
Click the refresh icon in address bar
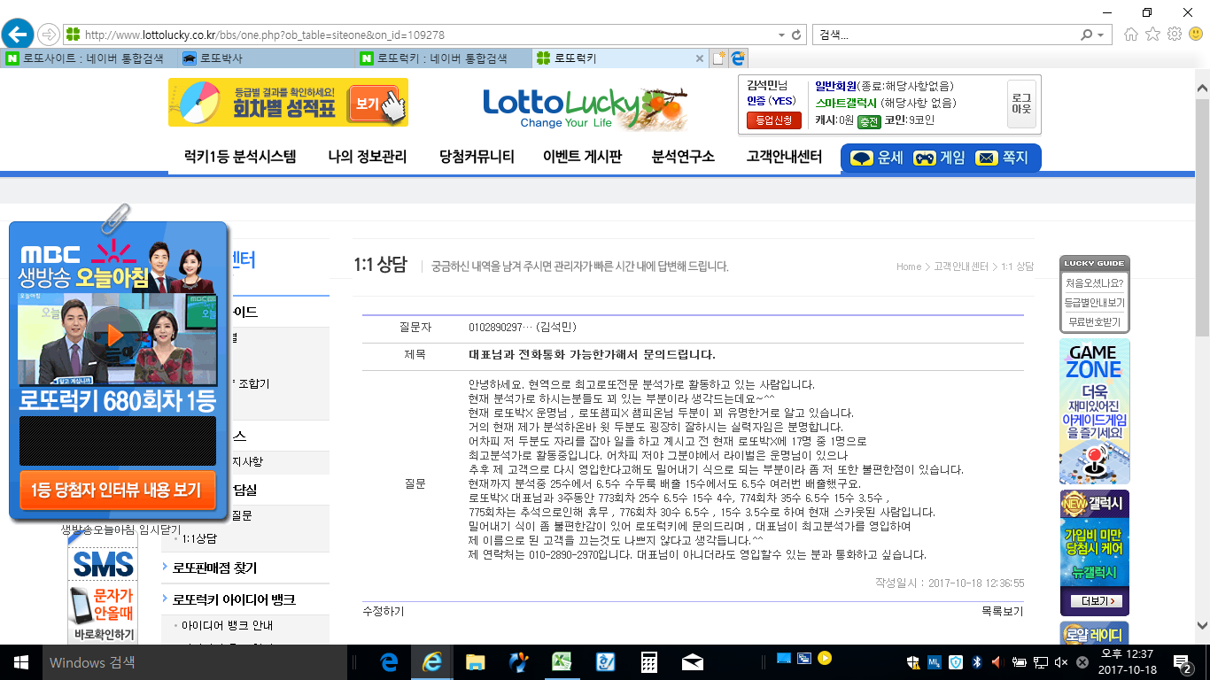point(796,35)
